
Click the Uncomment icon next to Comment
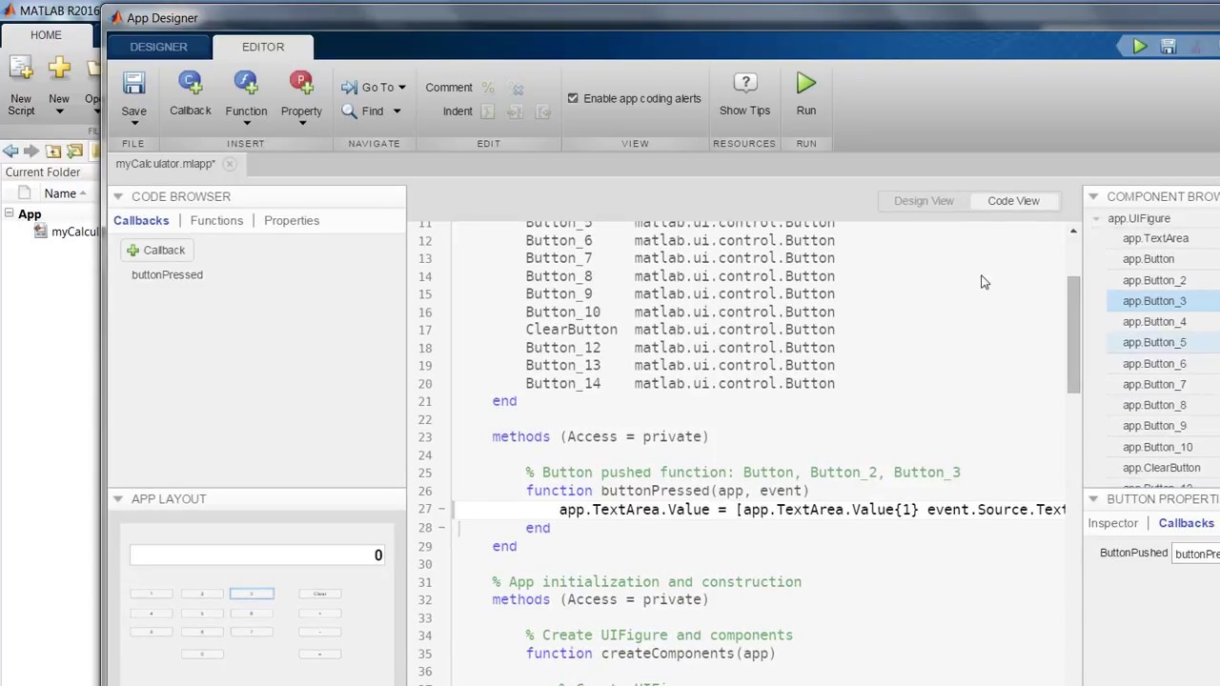tap(518, 89)
